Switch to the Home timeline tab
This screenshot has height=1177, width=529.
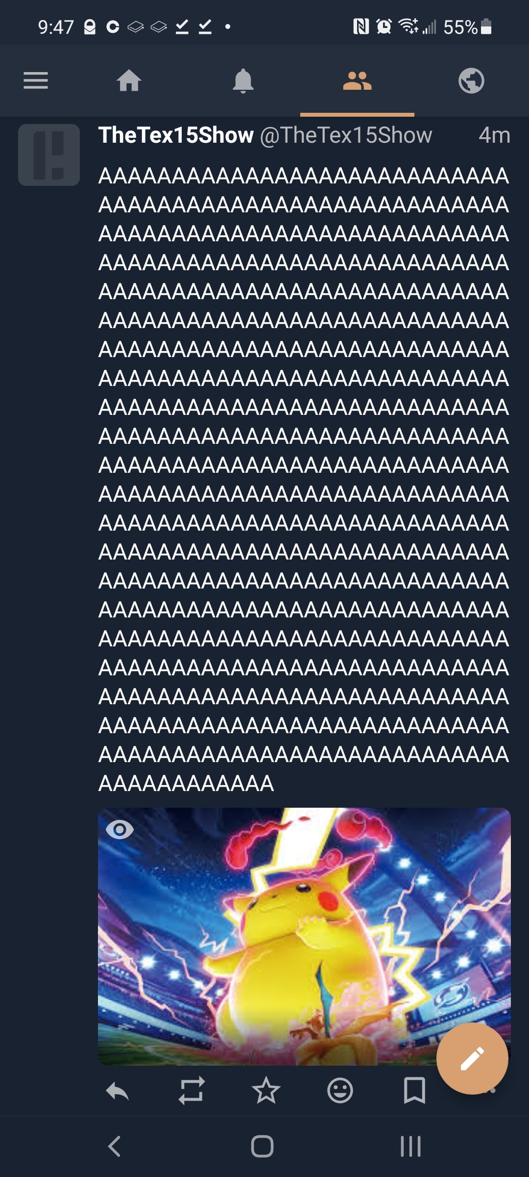(x=129, y=80)
